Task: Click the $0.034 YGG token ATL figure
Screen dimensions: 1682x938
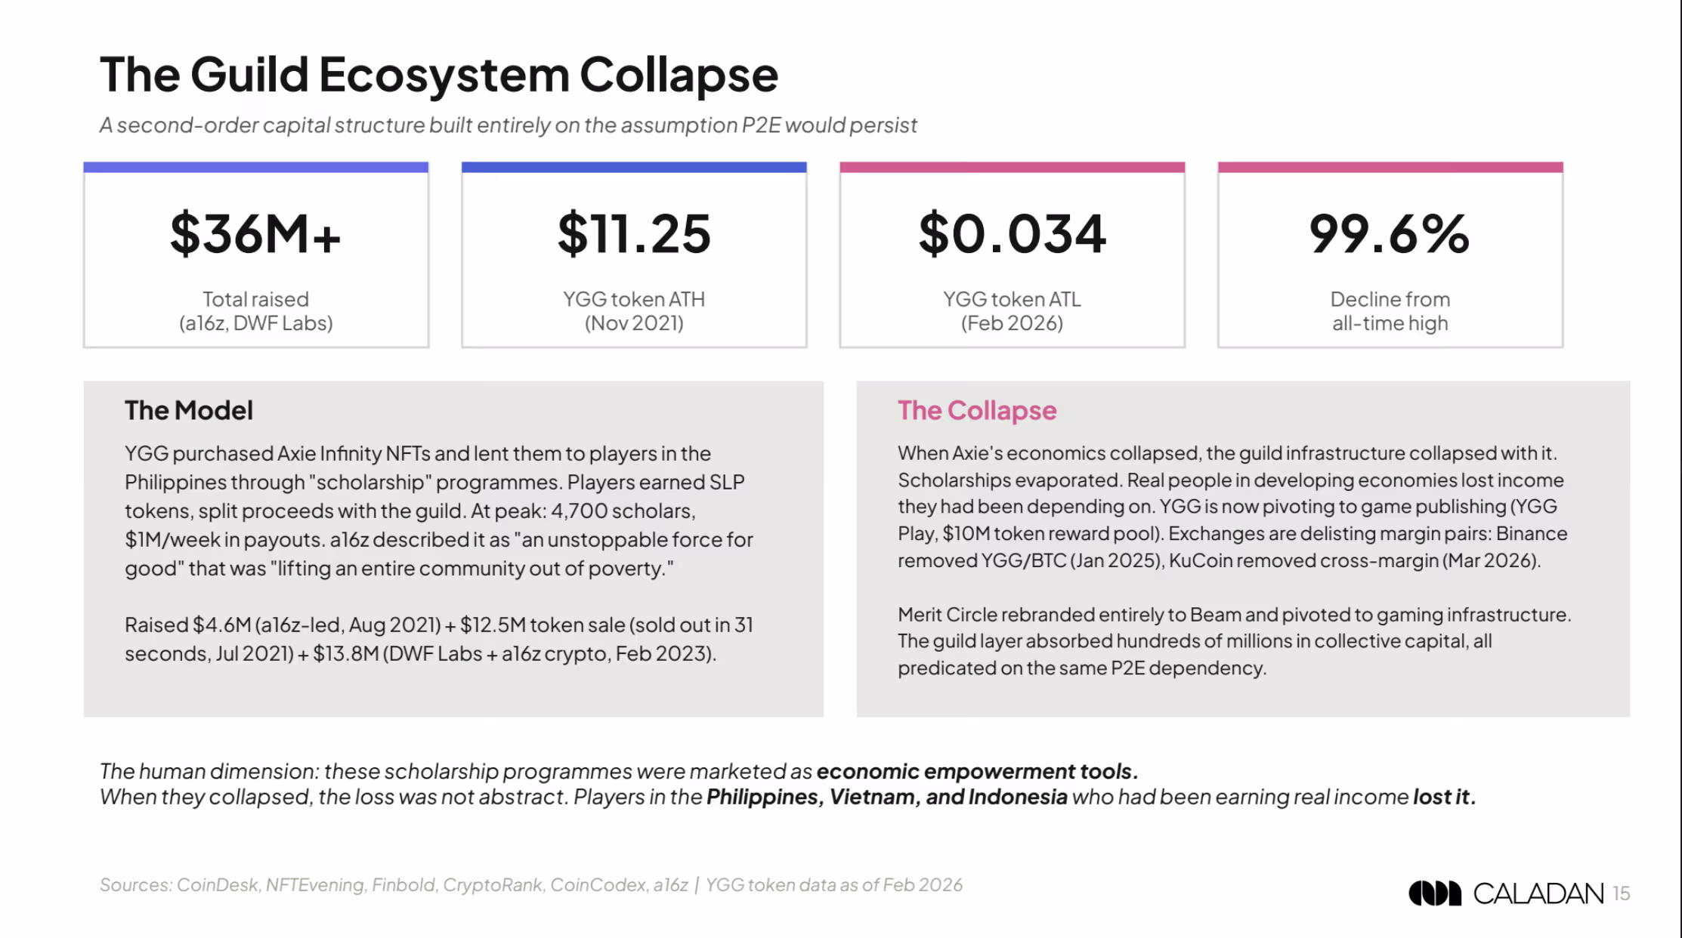Action: (1012, 234)
